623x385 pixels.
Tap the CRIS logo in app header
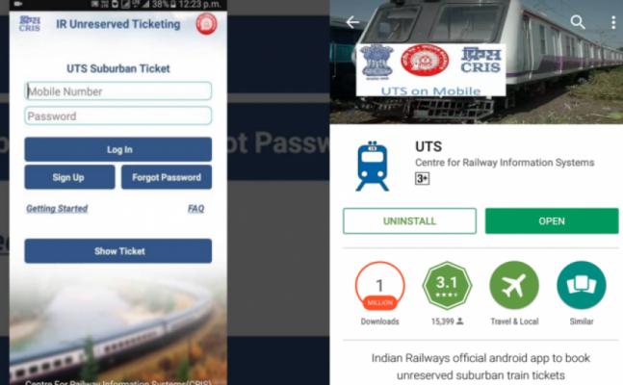[x=30, y=24]
